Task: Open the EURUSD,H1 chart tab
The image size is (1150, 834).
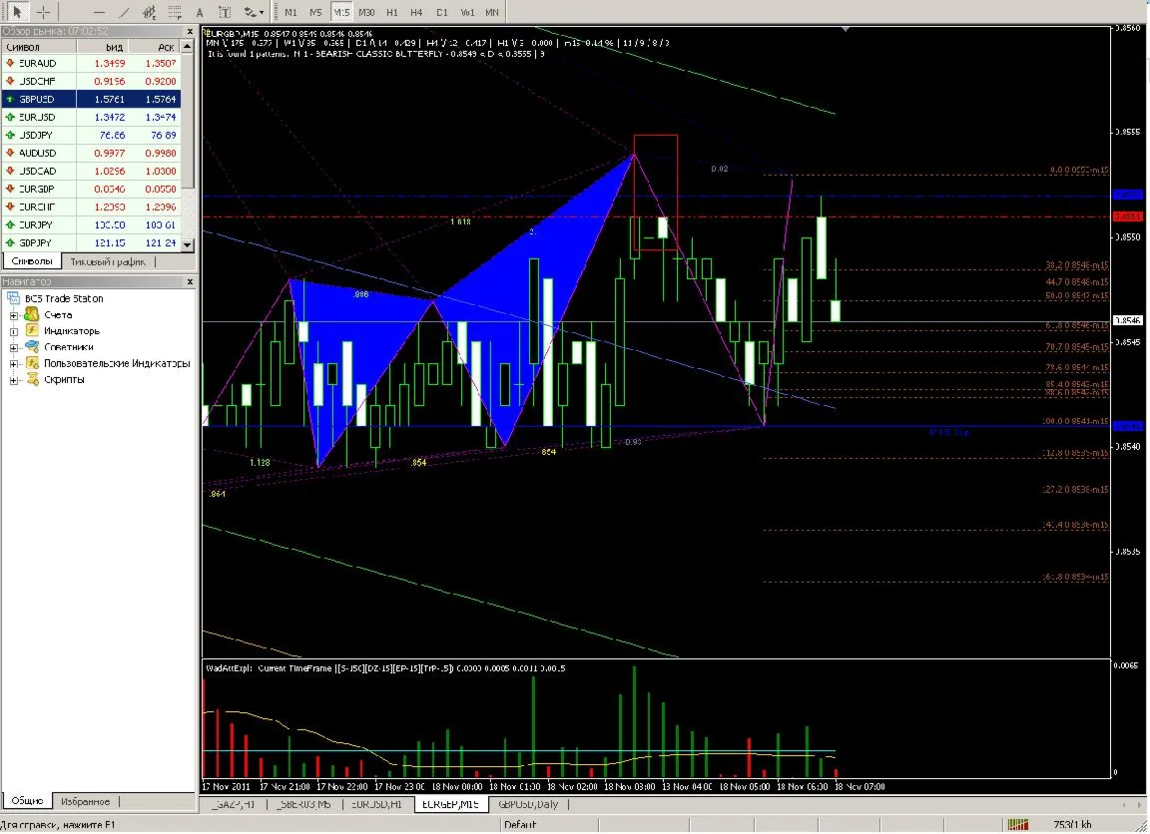Action: (x=376, y=805)
